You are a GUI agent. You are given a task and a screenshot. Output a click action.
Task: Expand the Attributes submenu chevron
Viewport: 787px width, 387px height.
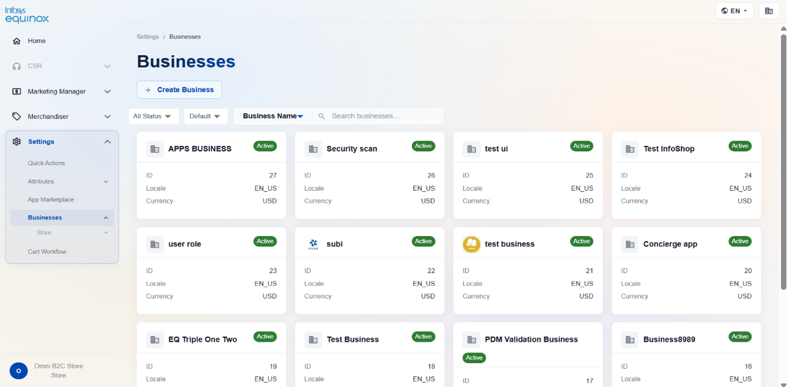[x=106, y=181]
